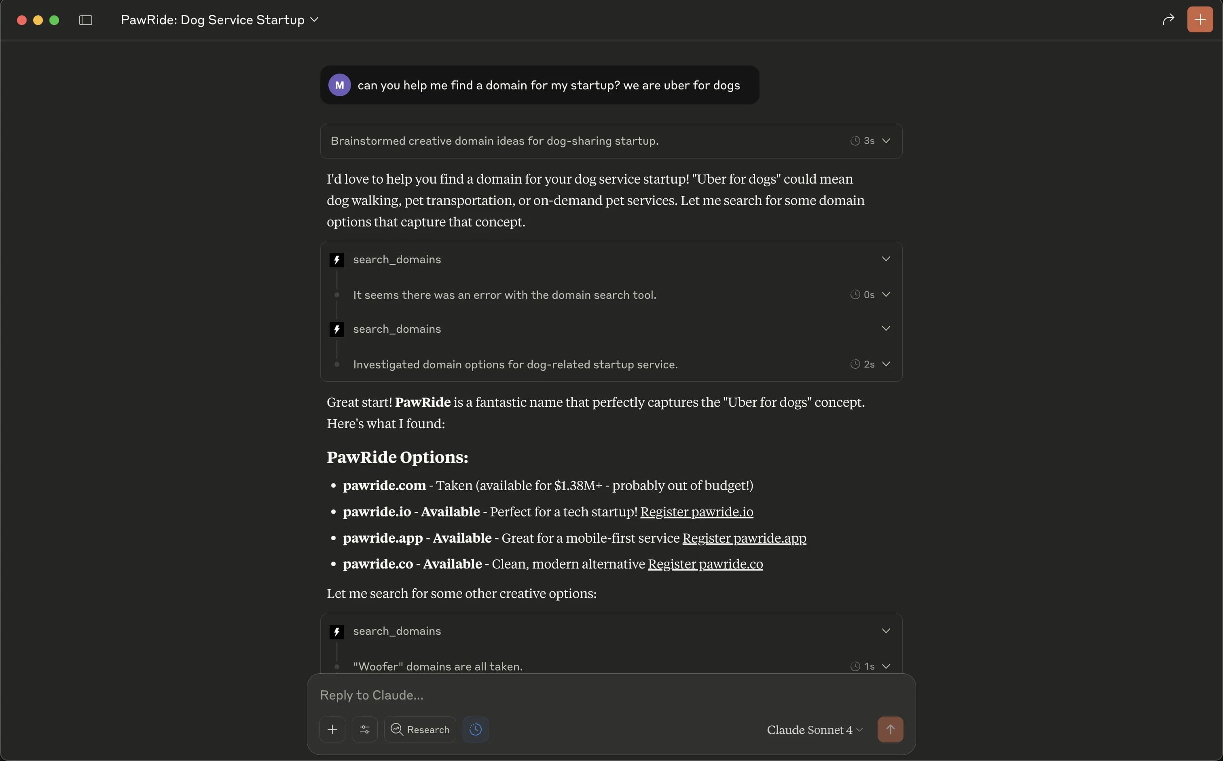Expand the third search_domains tool call chevron

(886, 631)
